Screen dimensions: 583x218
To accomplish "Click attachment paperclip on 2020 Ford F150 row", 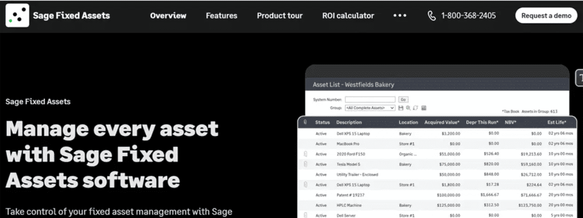I will 305,154.
